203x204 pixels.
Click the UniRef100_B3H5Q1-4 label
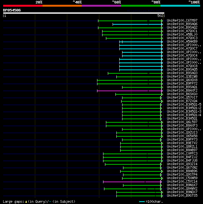tap(184, 115)
